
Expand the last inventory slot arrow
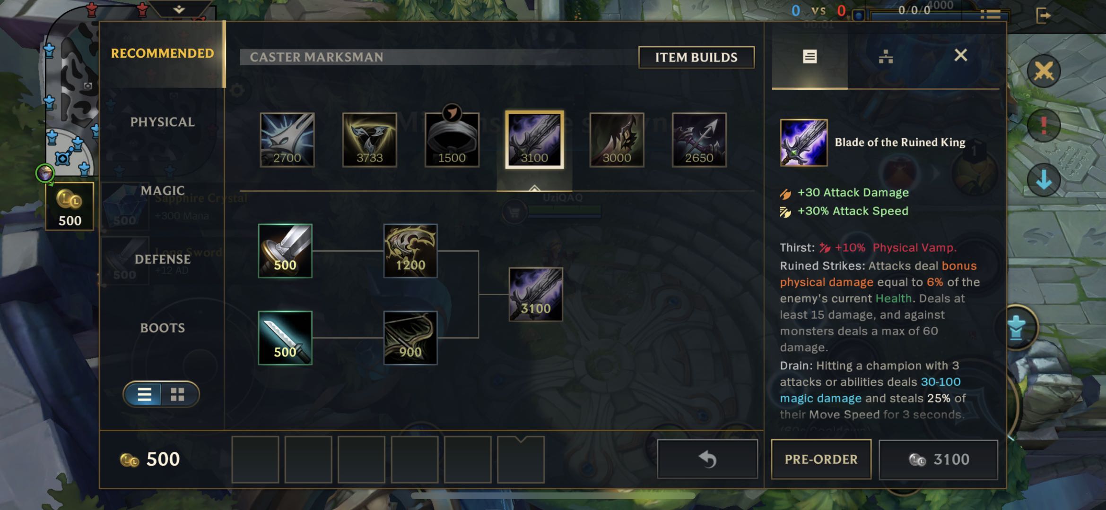click(x=521, y=440)
